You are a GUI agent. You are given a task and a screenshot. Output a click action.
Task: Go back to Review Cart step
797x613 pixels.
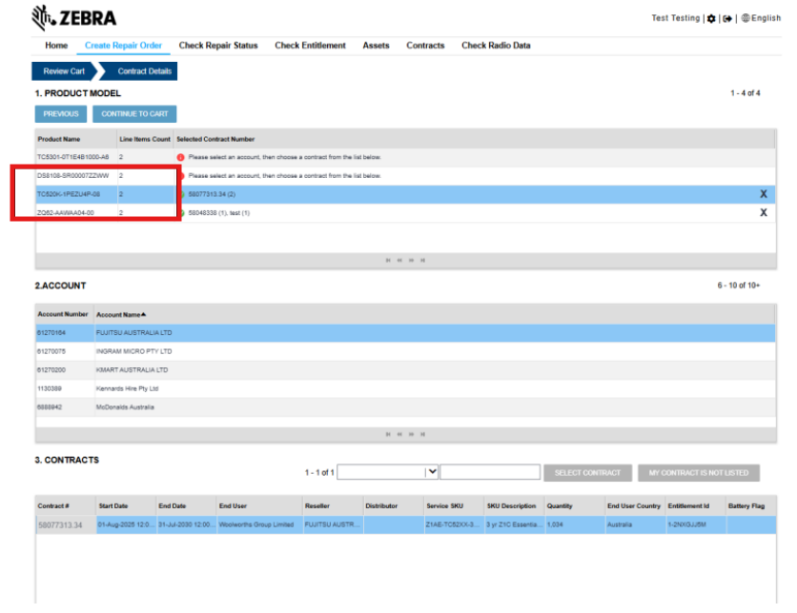point(64,71)
